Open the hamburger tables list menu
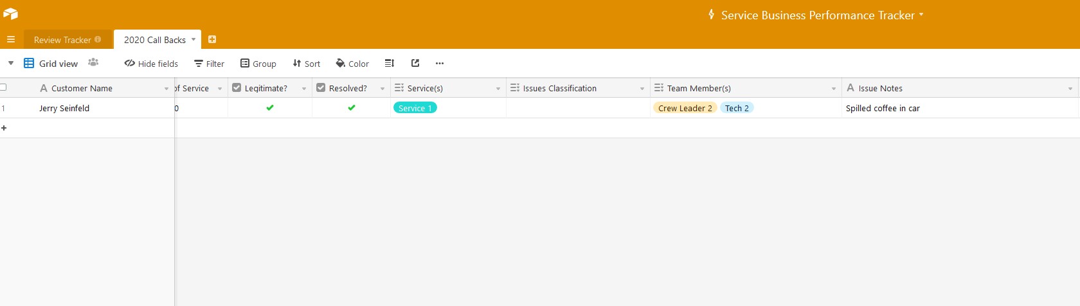1080x306 pixels. (x=11, y=39)
